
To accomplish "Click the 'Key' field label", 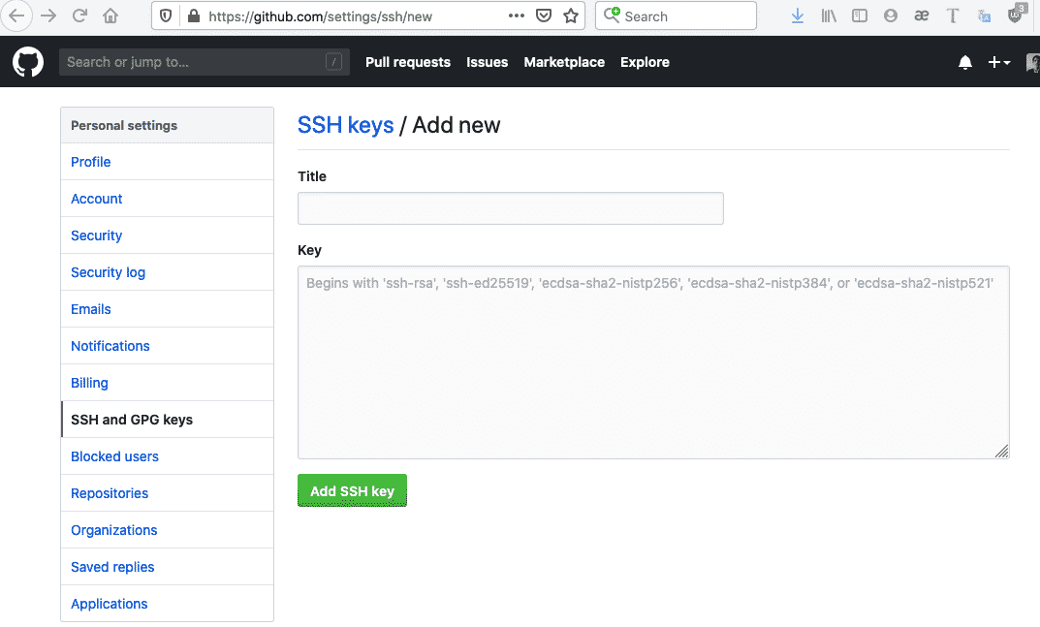I will pos(310,250).
